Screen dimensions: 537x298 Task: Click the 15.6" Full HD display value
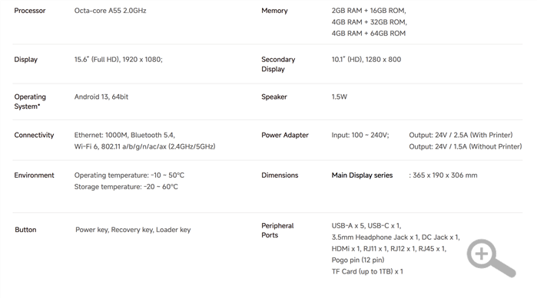point(118,60)
